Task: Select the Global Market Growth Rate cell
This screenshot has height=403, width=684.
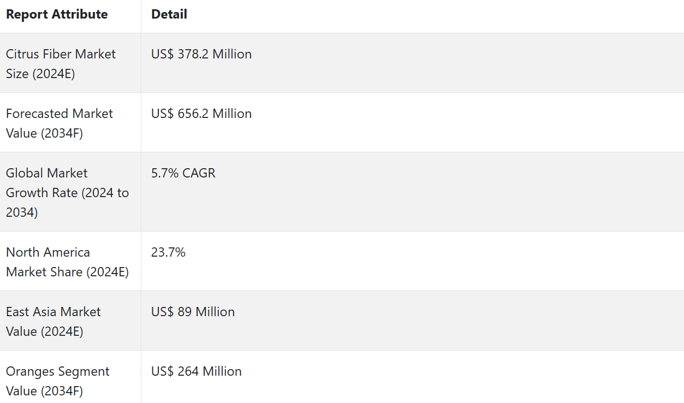Action: (67, 192)
